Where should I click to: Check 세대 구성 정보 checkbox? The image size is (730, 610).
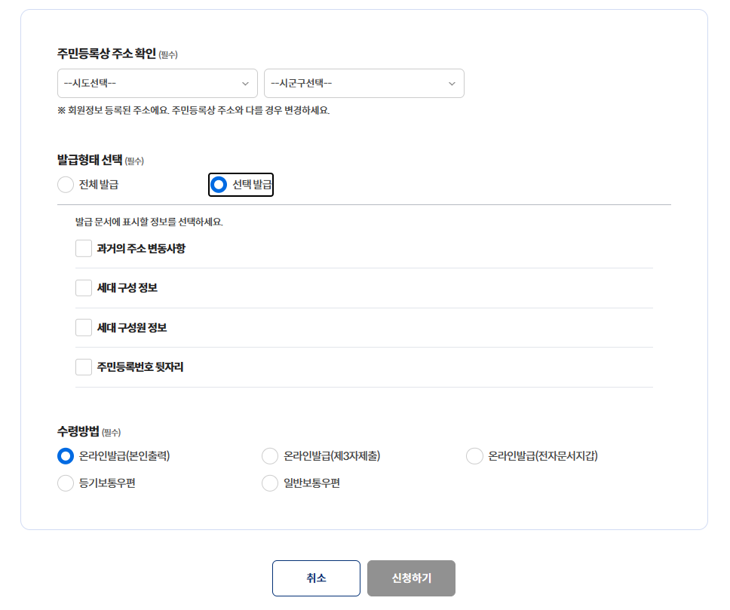coord(84,288)
